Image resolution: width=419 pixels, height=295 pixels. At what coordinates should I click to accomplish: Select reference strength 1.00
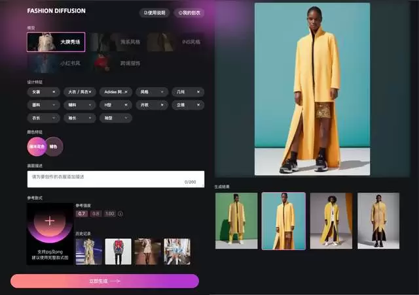[x=109, y=213]
